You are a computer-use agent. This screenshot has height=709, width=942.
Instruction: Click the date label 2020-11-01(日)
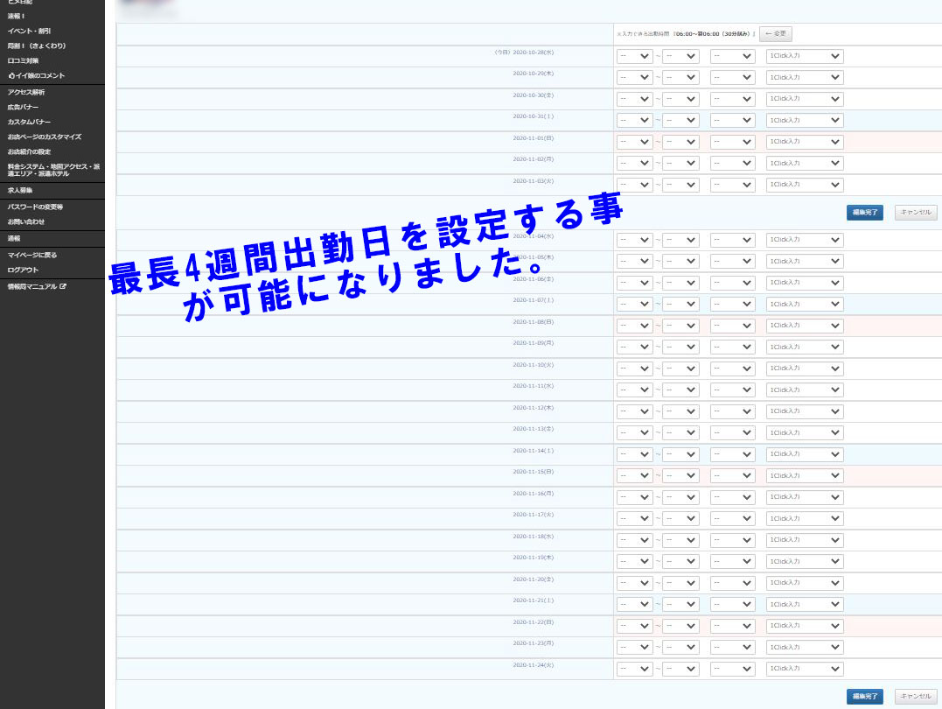533,138
